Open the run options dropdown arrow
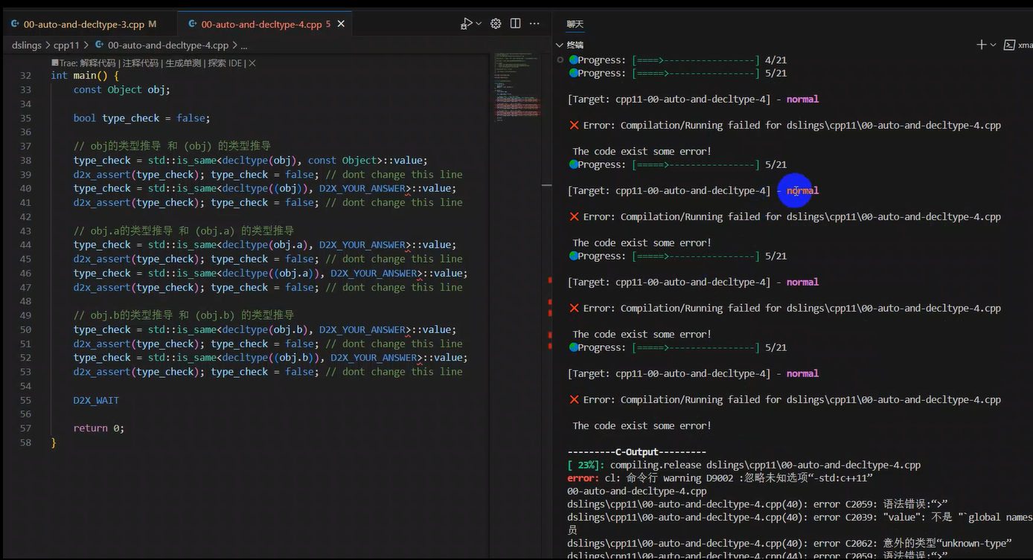 click(x=479, y=24)
